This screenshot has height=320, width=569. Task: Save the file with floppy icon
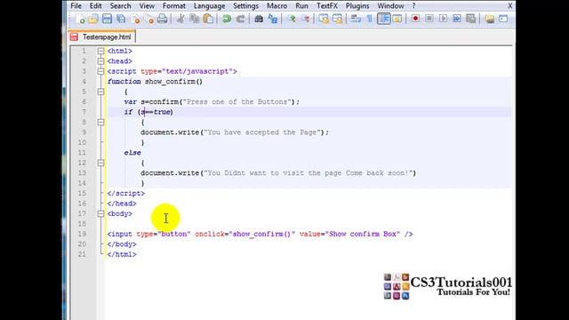[x=107, y=19]
